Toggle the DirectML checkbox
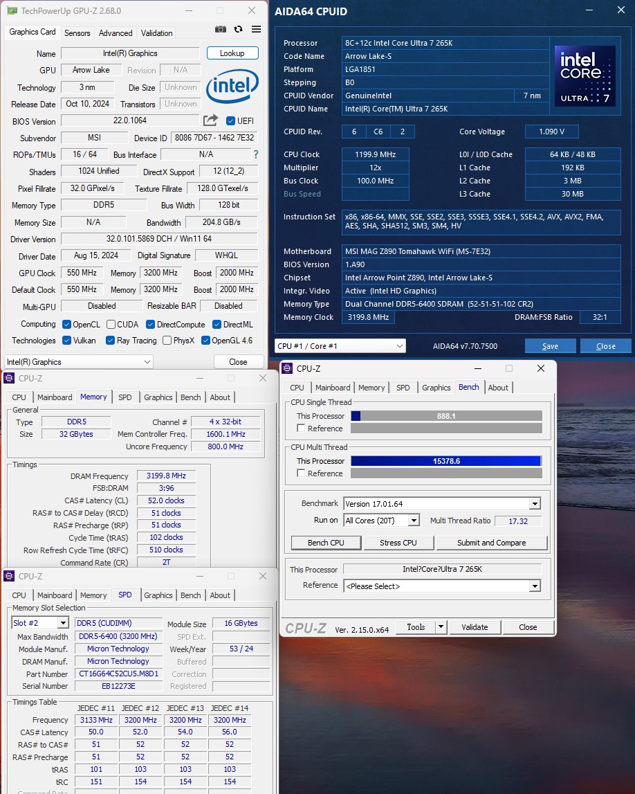The width and height of the screenshot is (635, 794). (x=217, y=324)
